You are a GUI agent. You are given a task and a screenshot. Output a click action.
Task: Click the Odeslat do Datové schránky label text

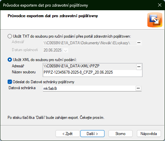click(43, 82)
